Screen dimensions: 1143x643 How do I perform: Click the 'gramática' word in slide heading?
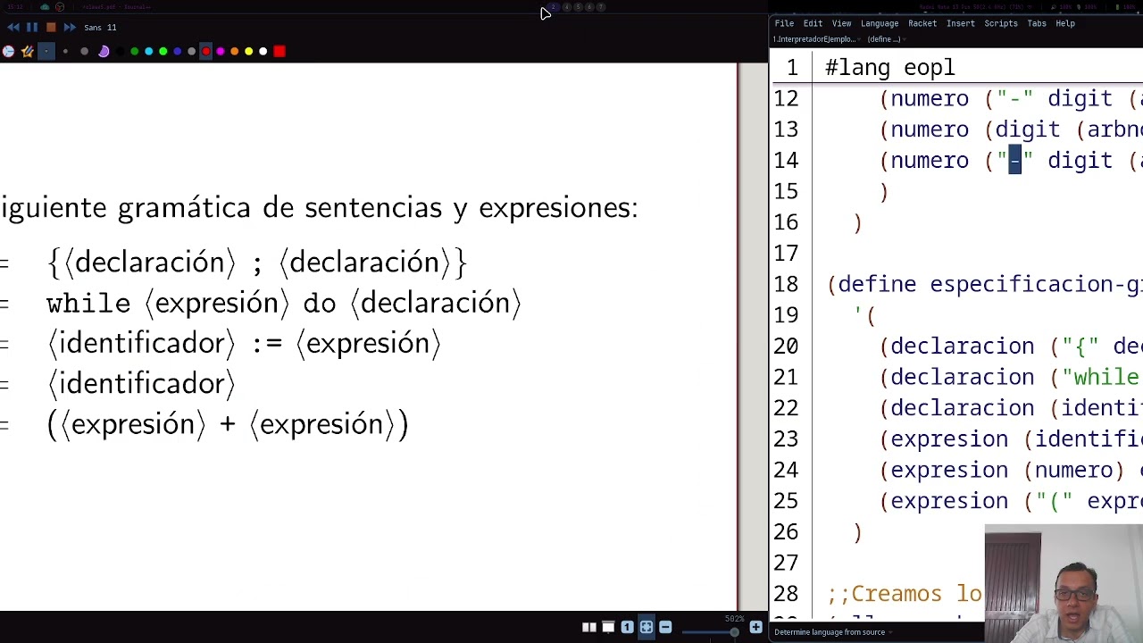[184, 208]
